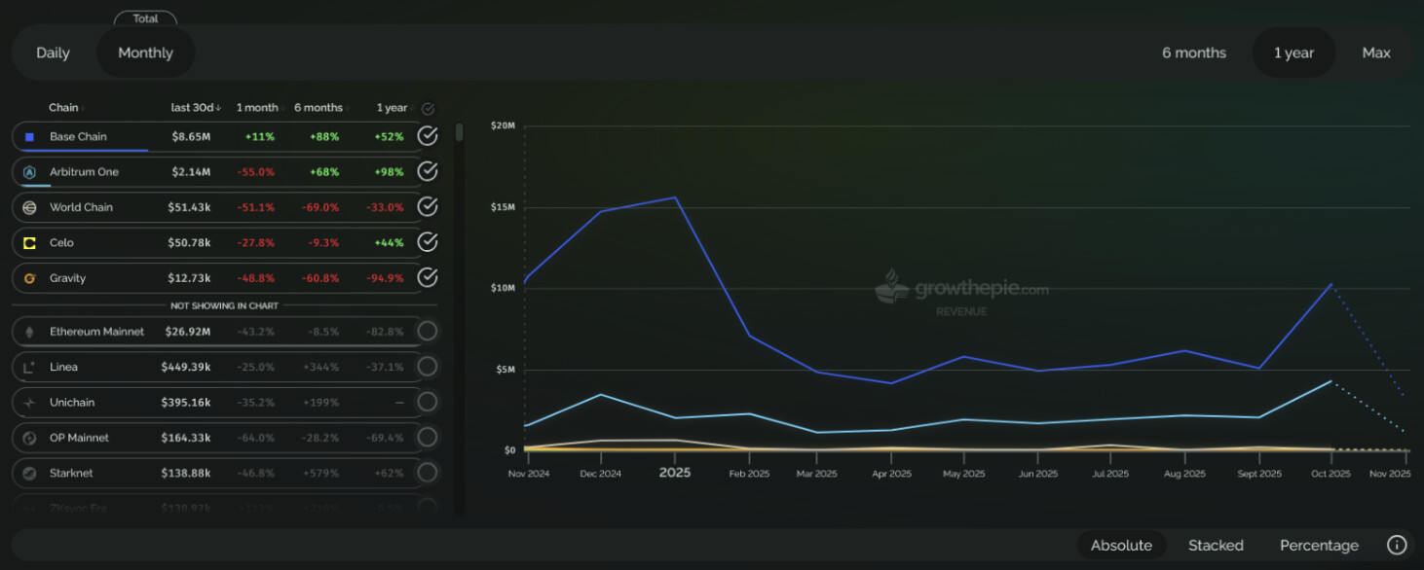Enable Ethereum Mainnet in the chart
The height and width of the screenshot is (570, 1424).
(x=427, y=332)
